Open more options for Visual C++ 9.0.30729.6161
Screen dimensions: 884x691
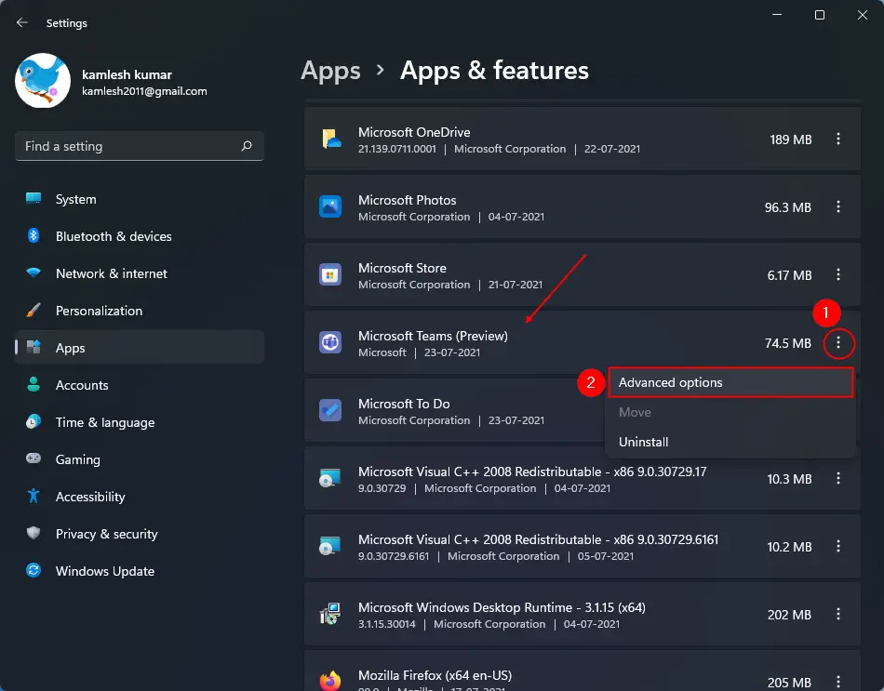click(x=838, y=546)
